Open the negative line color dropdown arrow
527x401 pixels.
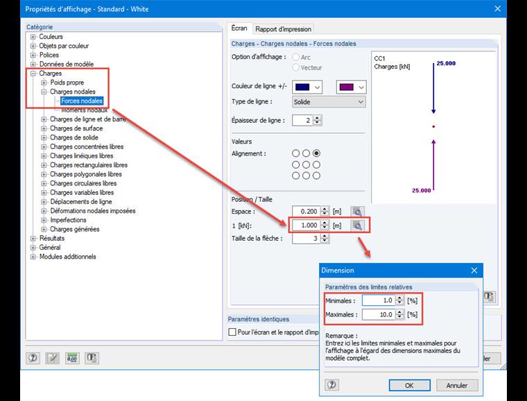[361, 87]
